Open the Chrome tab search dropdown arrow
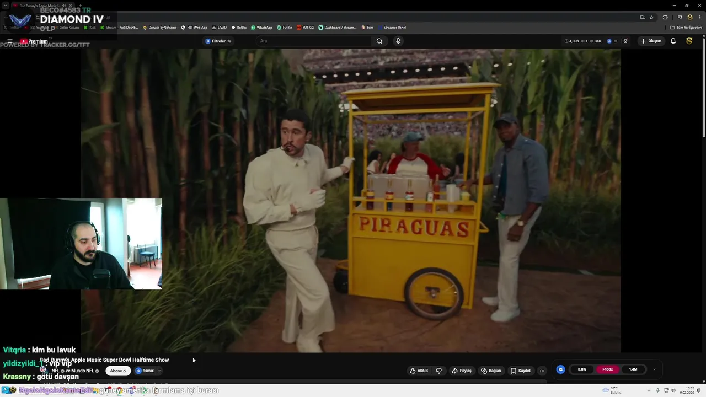Image resolution: width=706 pixels, height=397 pixels. click(5, 5)
